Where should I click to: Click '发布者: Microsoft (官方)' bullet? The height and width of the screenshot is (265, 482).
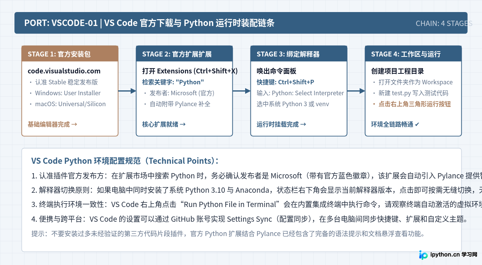178,93
